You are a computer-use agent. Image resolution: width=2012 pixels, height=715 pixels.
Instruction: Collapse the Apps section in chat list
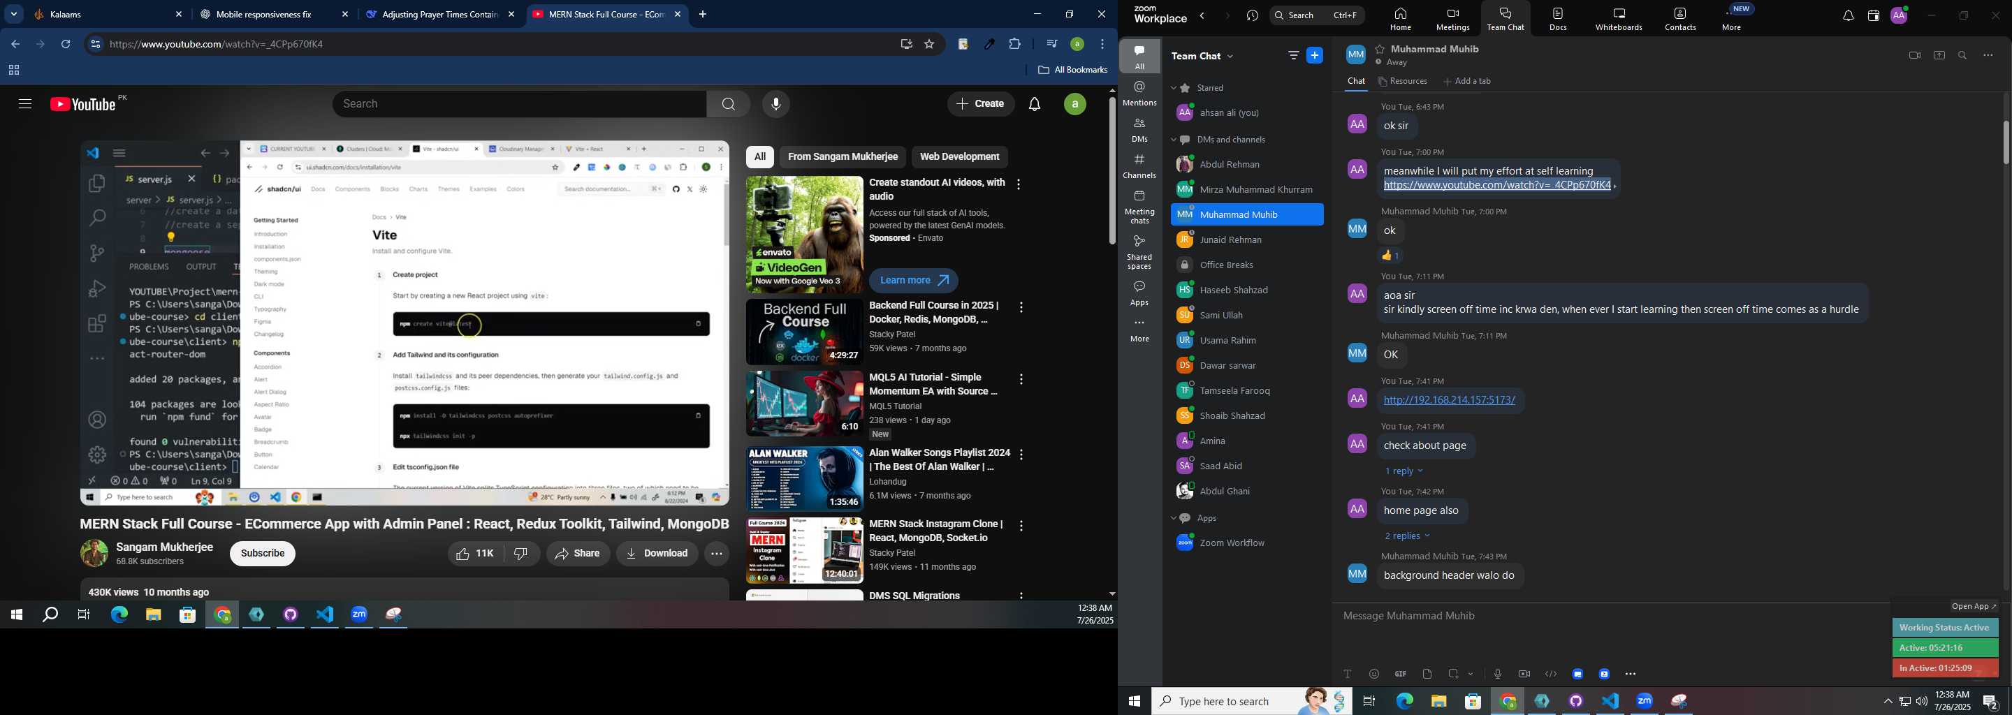(x=1173, y=518)
